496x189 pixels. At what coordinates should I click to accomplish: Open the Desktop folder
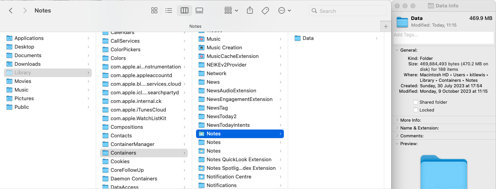[x=48, y=47]
